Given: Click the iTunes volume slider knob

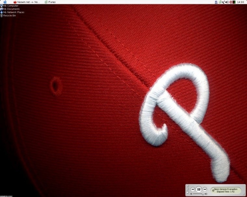Looking at the screenshot, I should tap(203, 194).
